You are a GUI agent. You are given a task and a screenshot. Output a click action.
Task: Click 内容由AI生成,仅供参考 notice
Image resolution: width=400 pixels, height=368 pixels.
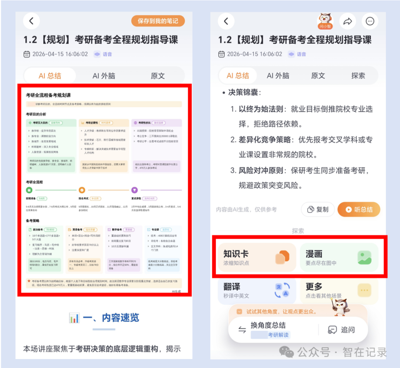tap(246, 210)
